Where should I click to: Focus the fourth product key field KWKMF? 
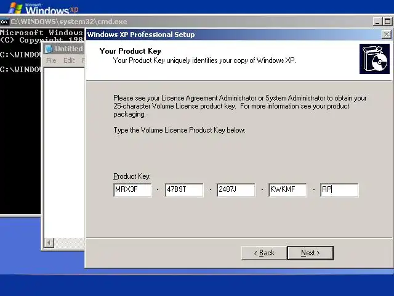[x=287, y=190]
